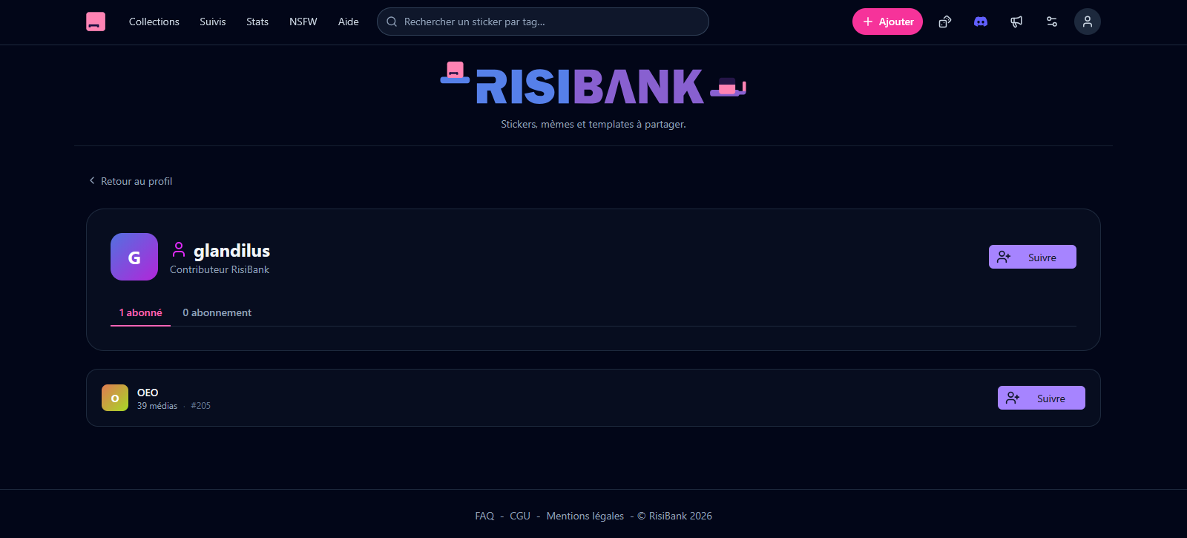Click the © RisiBank 2026 copyright text
The width and height of the screenshot is (1187, 538).
coord(675,516)
